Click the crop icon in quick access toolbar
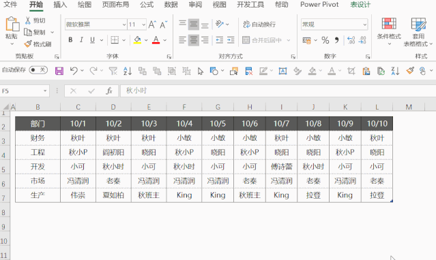Image resolution: width=436 pixels, height=260 pixels. click(x=351, y=71)
